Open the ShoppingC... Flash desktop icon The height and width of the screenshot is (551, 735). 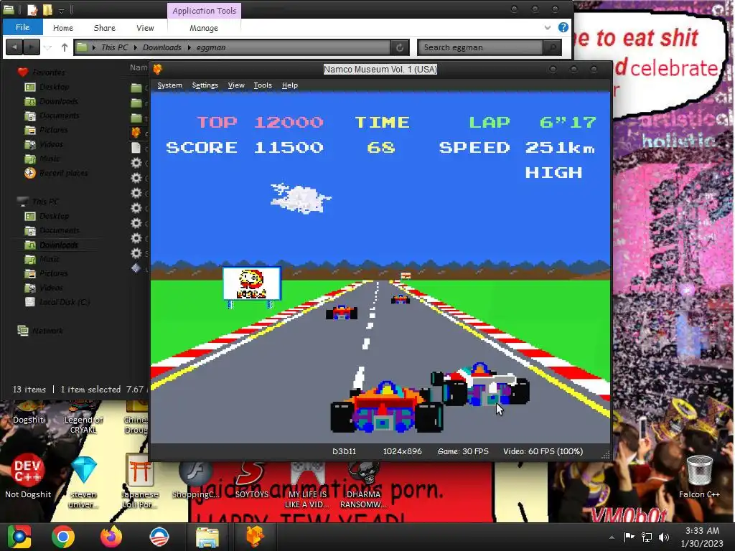click(x=195, y=480)
